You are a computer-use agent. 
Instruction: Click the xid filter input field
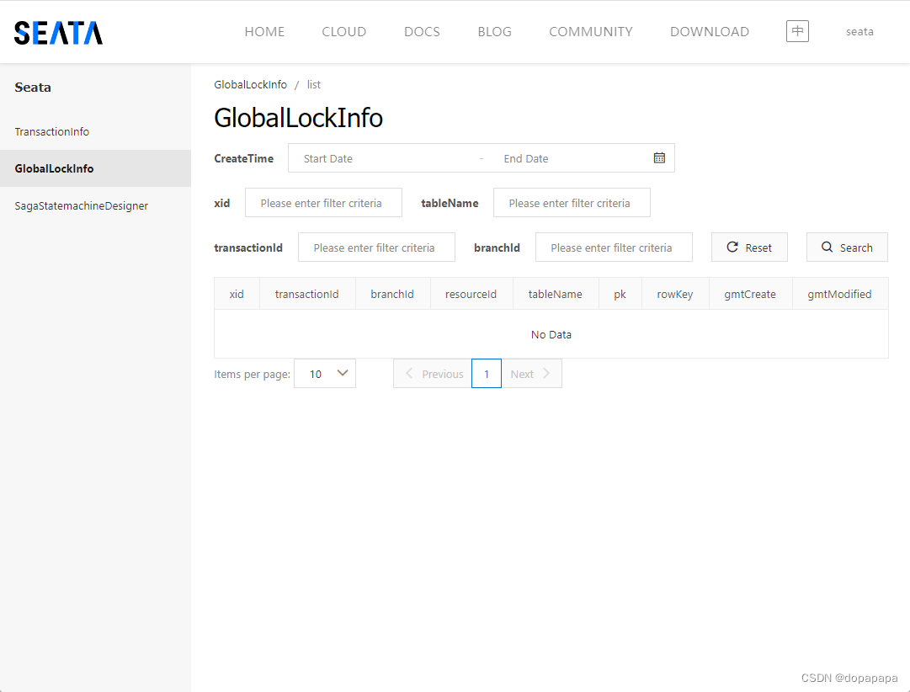tap(323, 202)
